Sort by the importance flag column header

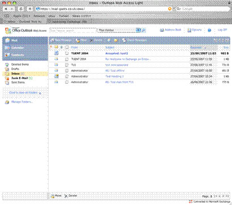click(51, 47)
